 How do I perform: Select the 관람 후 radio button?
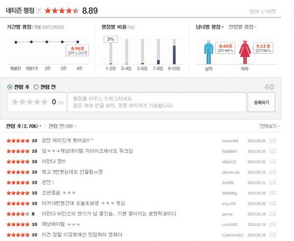tap(10, 87)
